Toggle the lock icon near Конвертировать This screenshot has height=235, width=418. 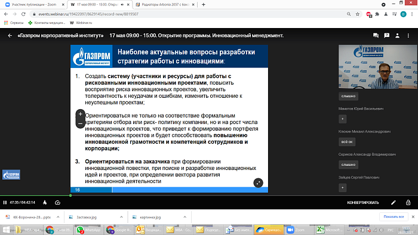[x=408, y=203]
